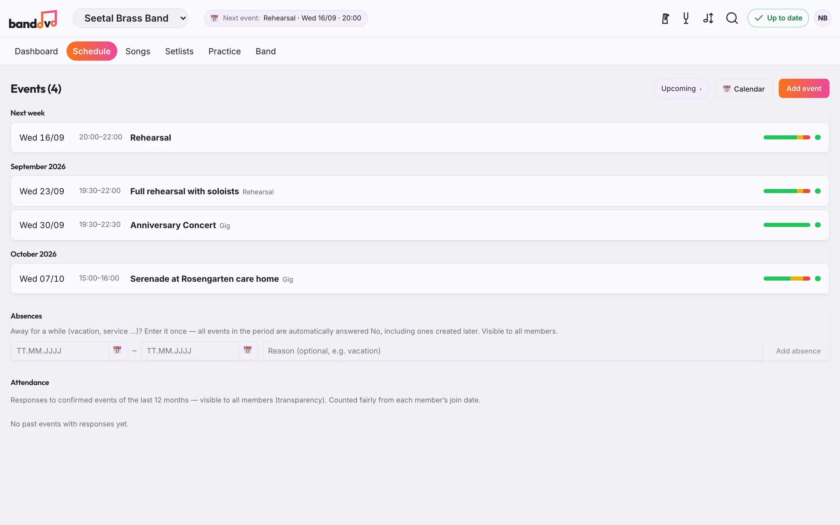Click the Events (4) heading
The width and height of the screenshot is (840, 525).
click(x=36, y=89)
